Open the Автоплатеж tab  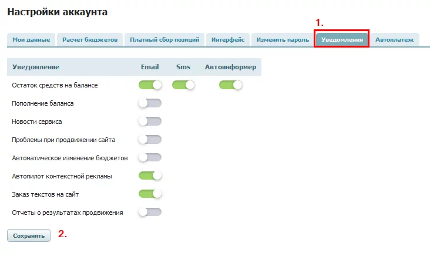tap(394, 40)
